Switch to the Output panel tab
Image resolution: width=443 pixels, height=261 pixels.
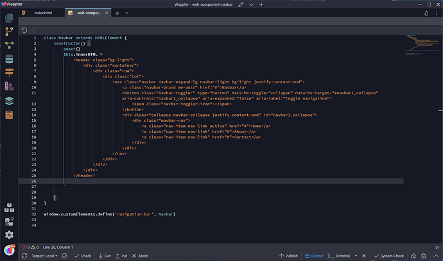click(x=314, y=256)
